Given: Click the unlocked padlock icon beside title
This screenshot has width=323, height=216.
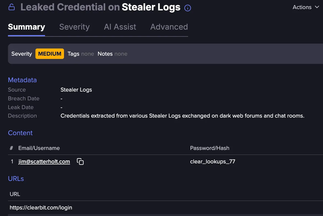Looking at the screenshot, I should coord(12,7).
